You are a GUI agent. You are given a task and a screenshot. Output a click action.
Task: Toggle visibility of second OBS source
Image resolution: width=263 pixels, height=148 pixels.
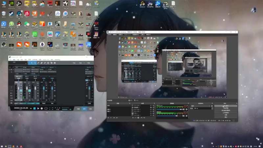(151, 108)
